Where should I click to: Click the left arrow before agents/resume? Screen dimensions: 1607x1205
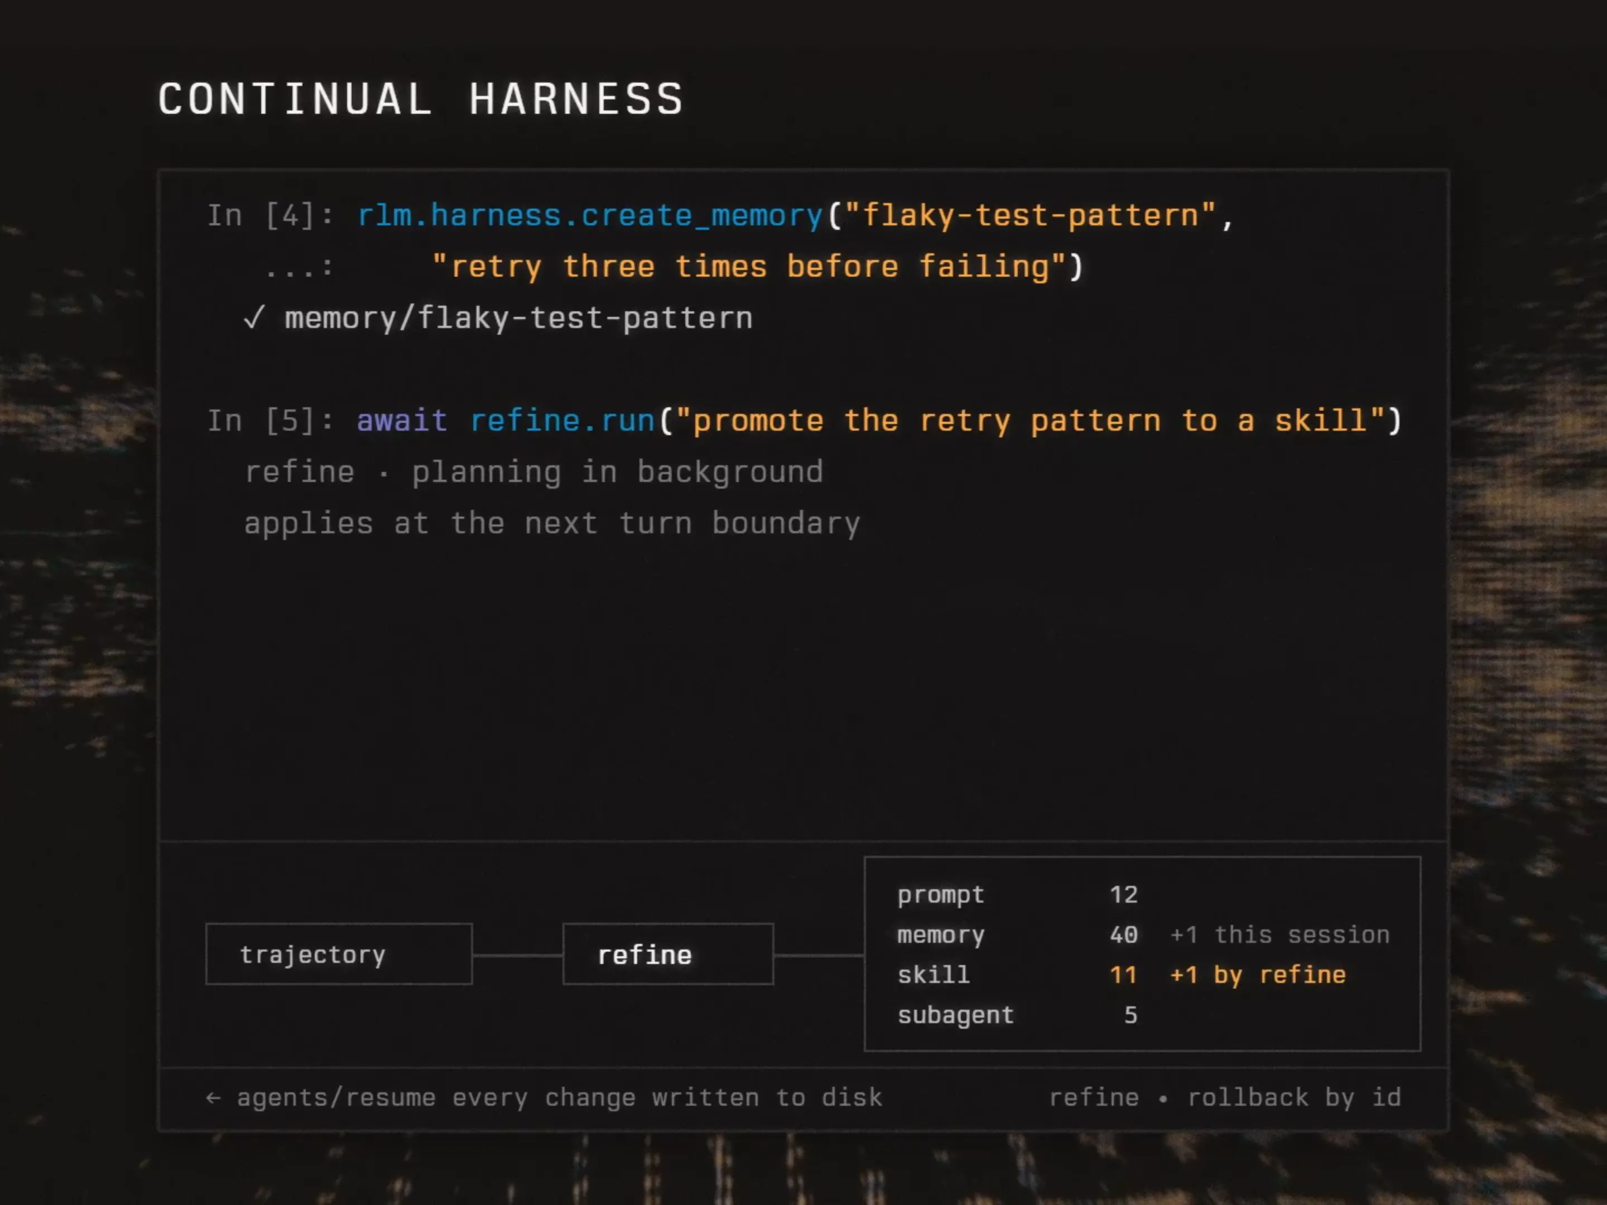tap(213, 1097)
